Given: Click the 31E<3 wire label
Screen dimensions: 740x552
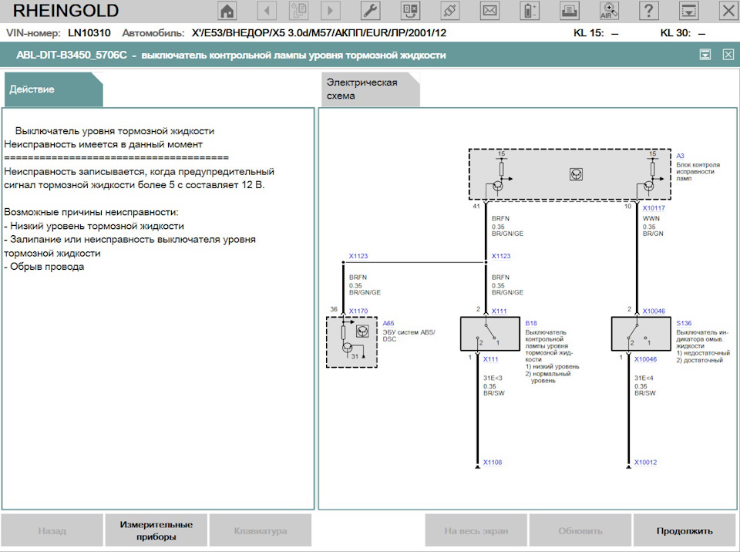Looking at the screenshot, I should (x=493, y=378).
